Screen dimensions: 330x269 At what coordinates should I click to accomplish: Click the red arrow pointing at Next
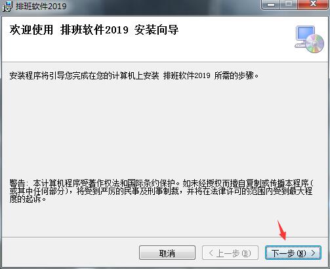tap(282, 230)
